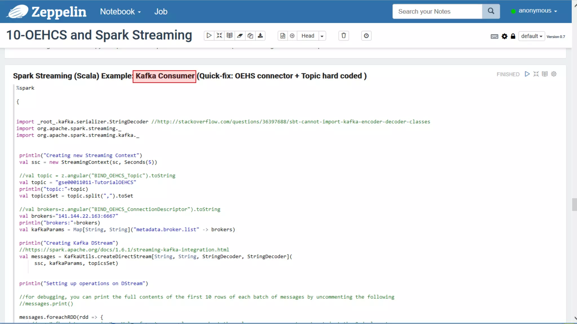Go to the Job page
This screenshot has width=577, height=324.
tap(161, 12)
